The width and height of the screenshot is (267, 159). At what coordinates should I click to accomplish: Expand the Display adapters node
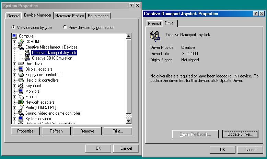(15, 69)
